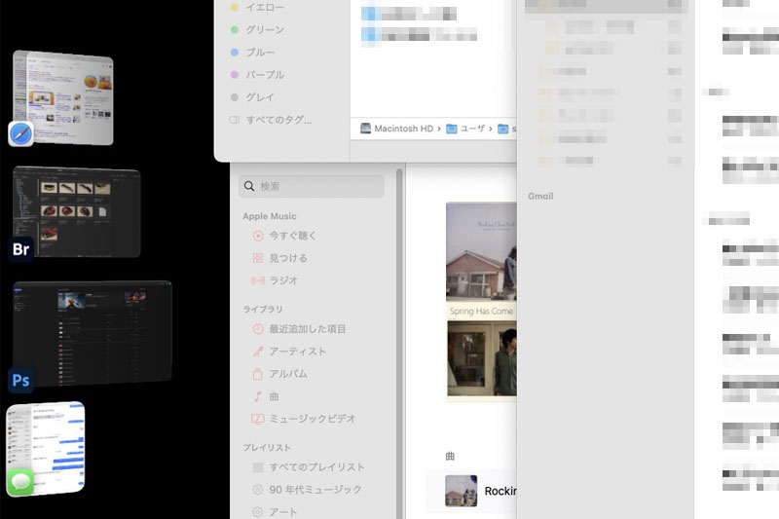Click the Gmail mailbox header in Mail
The width and height of the screenshot is (779, 519).
pos(540,196)
